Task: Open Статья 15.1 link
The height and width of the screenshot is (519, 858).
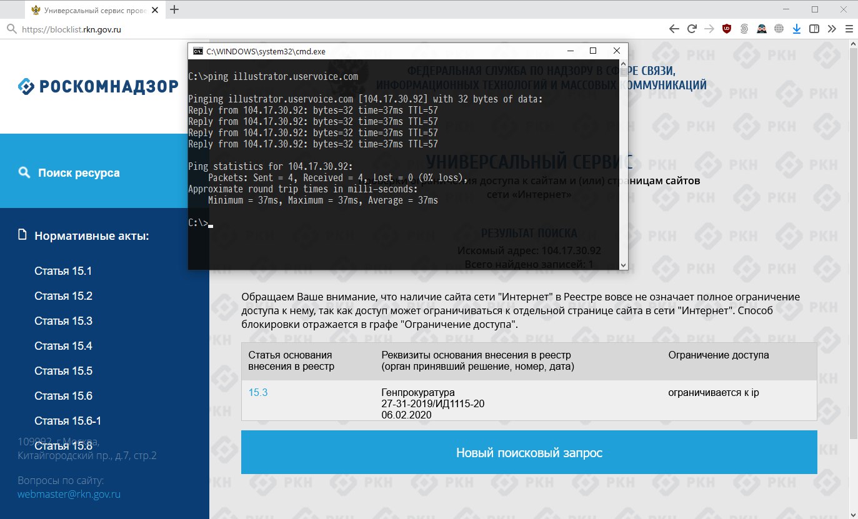Action: point(63,271)
